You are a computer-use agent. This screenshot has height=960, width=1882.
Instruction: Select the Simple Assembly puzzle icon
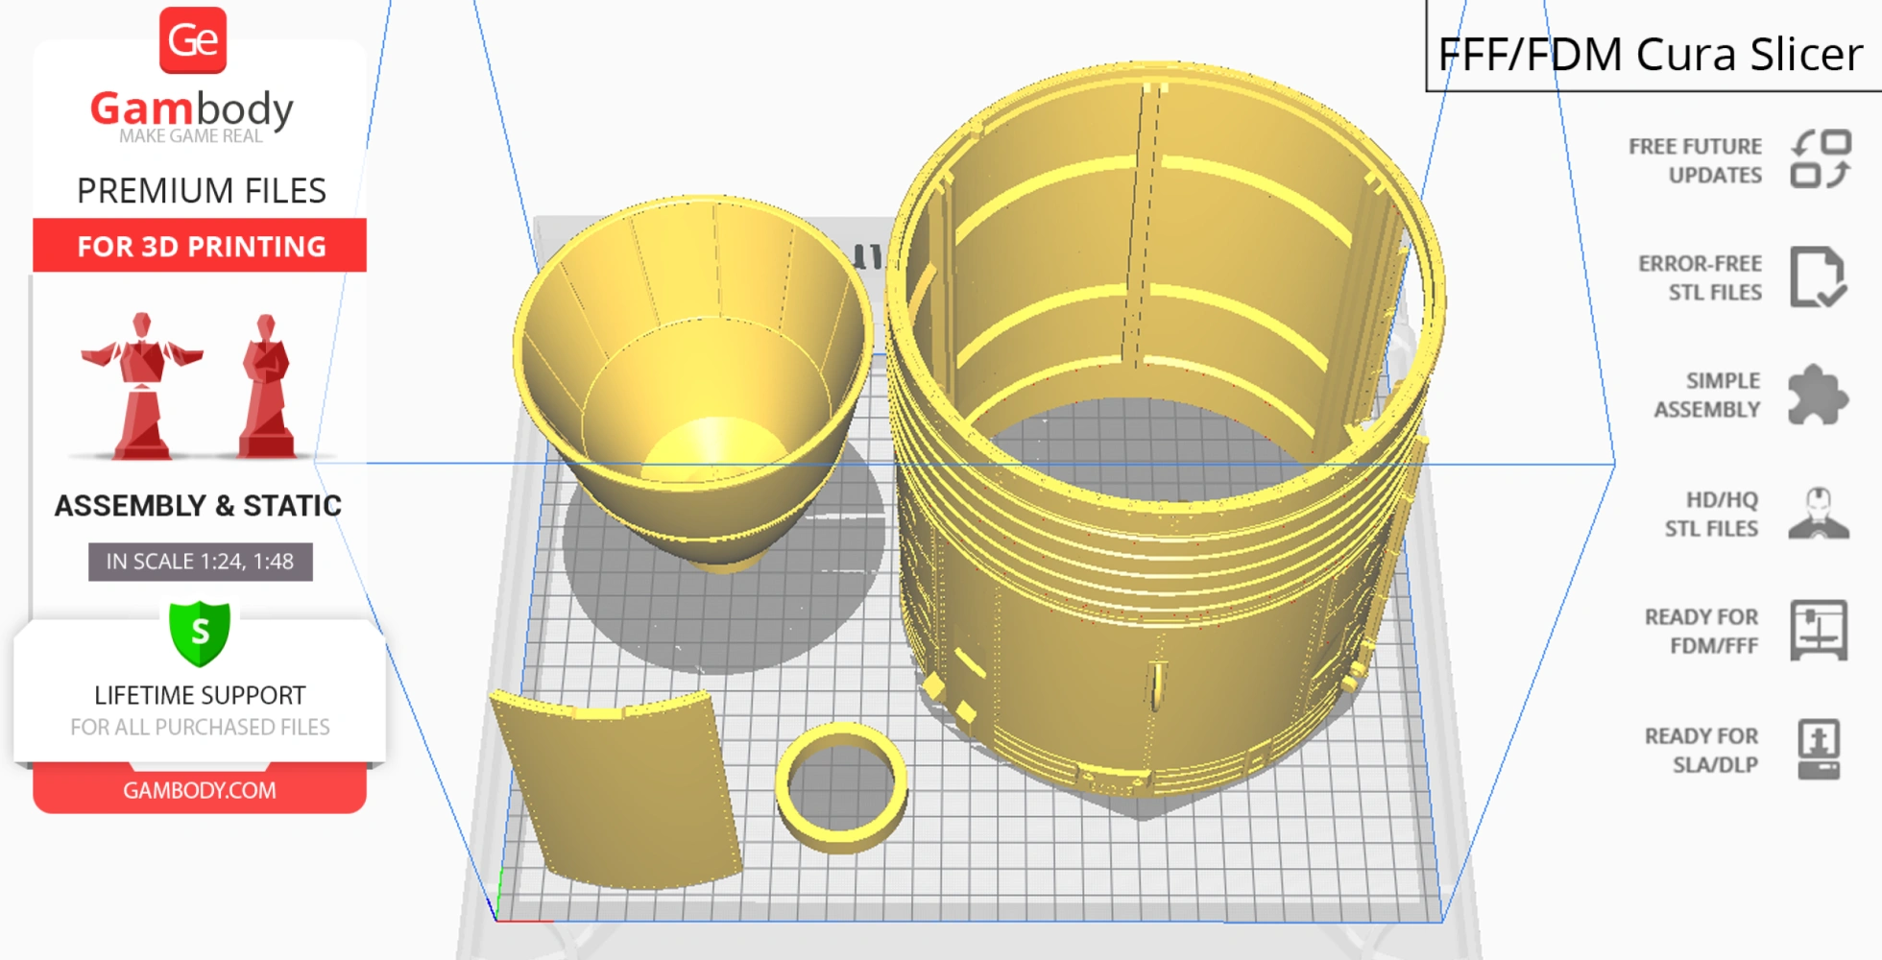point(1813,394)
